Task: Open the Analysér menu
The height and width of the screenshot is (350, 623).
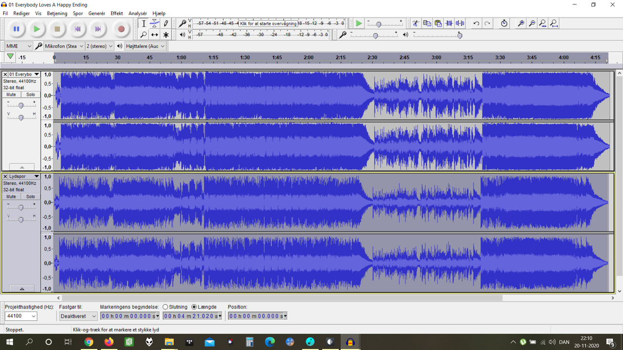Action: coord(138,13)
